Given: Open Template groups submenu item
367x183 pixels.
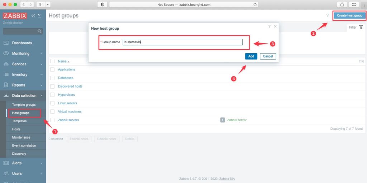Looking at the screenshot, I should click(24, 105).
